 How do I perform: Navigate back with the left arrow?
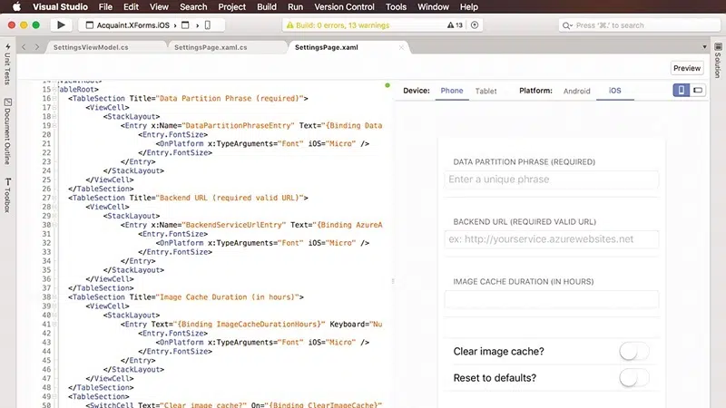(x=24, y=47)
